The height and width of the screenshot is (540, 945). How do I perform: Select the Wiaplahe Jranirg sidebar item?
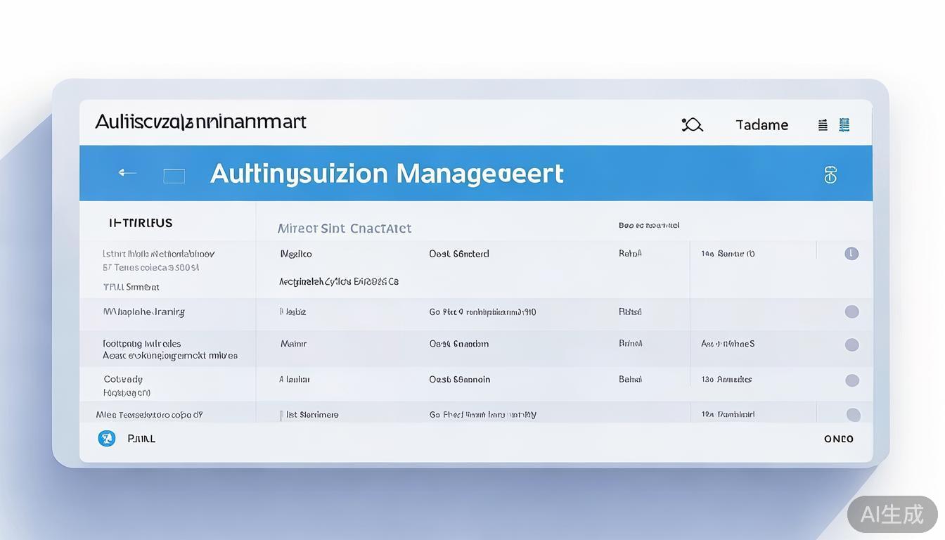pyautogui.click(x=143, y=311)
